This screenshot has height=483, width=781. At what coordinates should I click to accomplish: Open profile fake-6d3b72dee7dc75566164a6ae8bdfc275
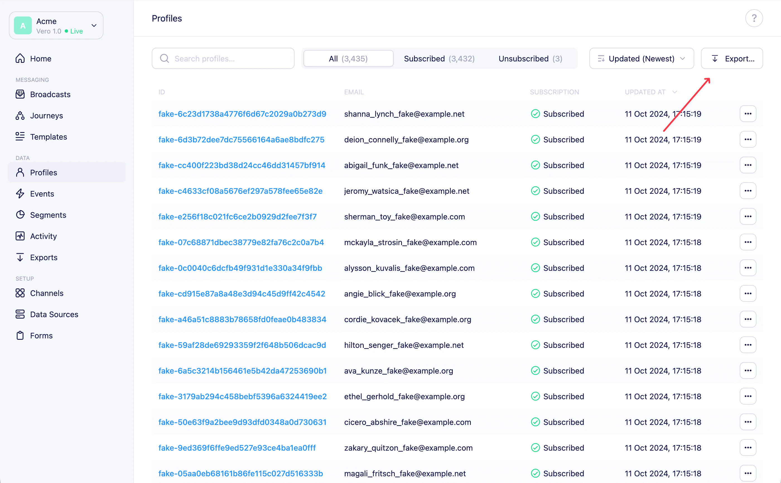pyautogui.click(x=241, y=140)
